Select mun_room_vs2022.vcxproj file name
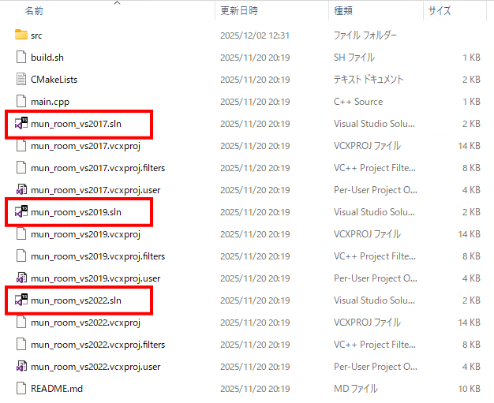494x403 pixels. click(85, 323)
